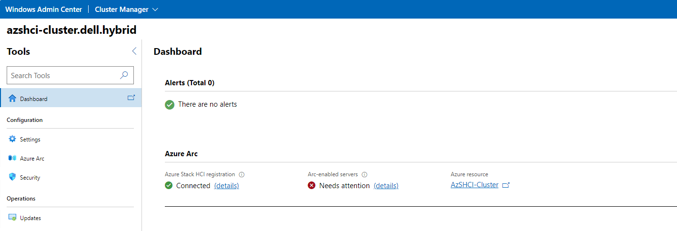
Task: Collapse the Tools side panel
Action: [x=134, y=51]
